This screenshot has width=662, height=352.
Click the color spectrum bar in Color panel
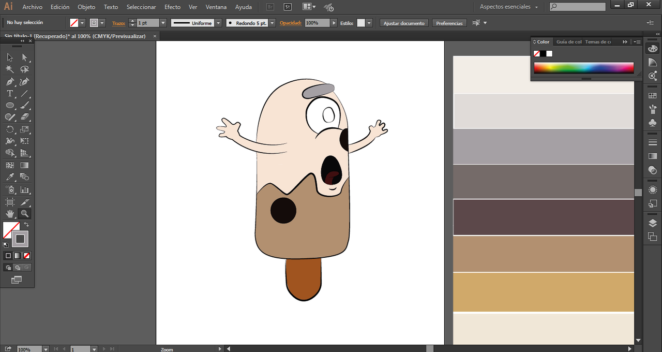pyautogui.click(x=583, y=68)
